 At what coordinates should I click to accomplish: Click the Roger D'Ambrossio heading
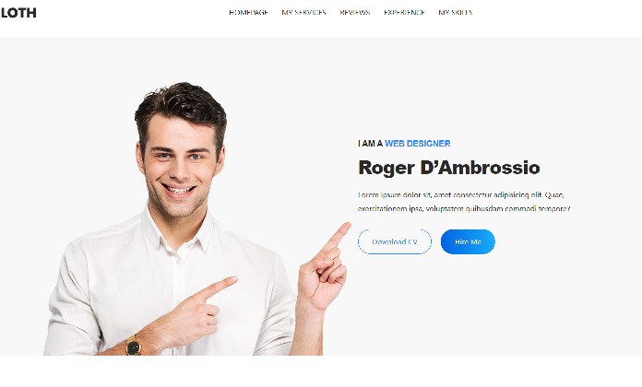[449, 168]
